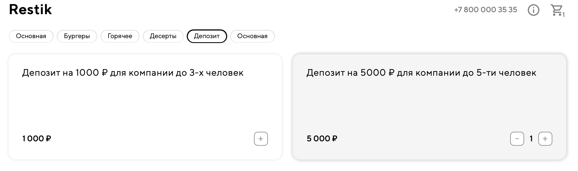Click the quantity value on the 5000 ₽ deposit
This screenshot has height=171, width=578.
(x=531, y=139)
